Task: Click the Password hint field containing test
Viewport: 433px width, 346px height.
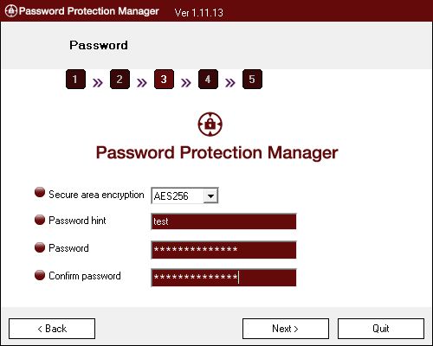Action: pos(223,221)
